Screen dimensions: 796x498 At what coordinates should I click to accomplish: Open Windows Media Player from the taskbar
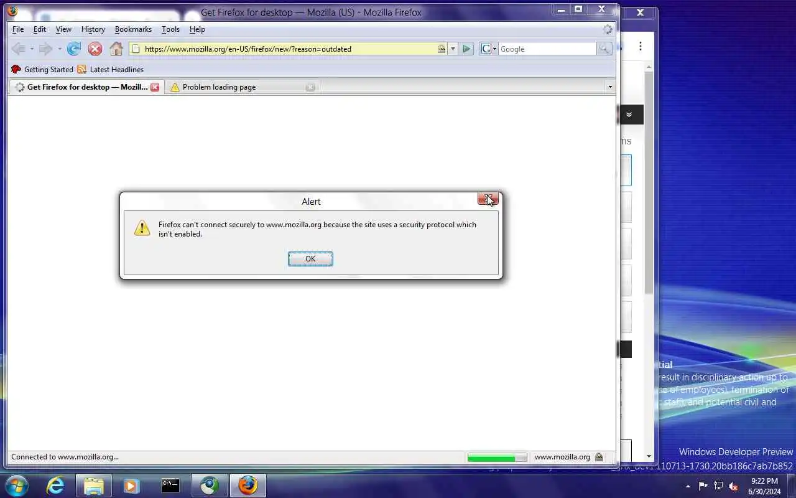click(131, 486)
